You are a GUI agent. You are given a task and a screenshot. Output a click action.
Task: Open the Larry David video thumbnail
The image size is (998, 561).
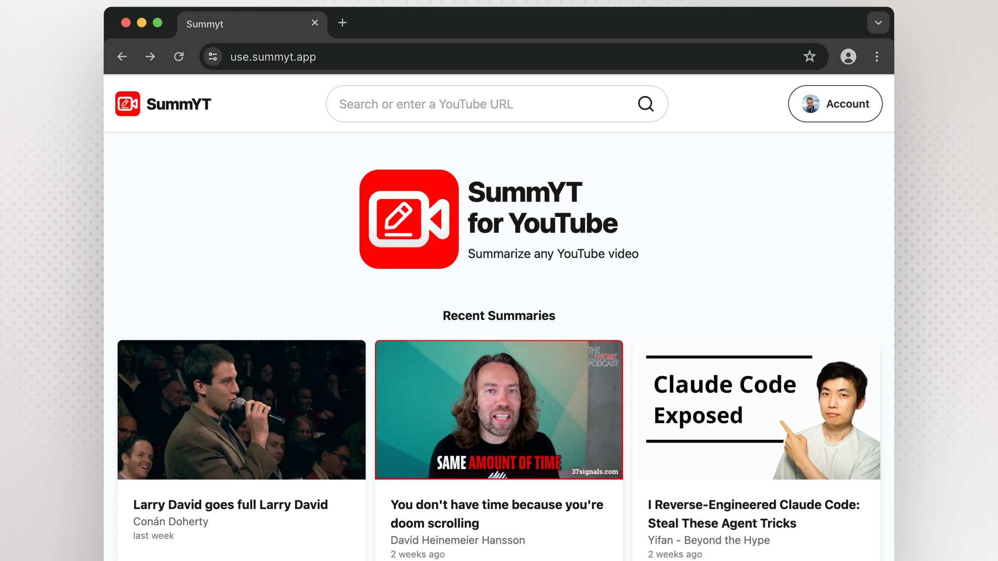point(242,410)
